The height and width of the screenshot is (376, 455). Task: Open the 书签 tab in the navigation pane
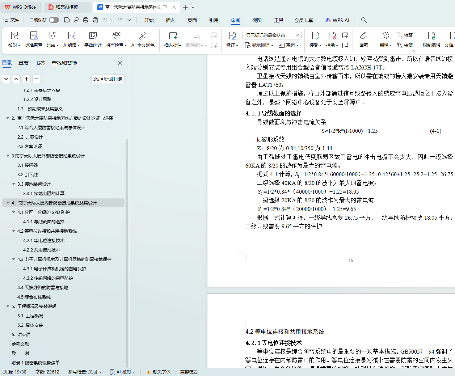coord(40,63)
